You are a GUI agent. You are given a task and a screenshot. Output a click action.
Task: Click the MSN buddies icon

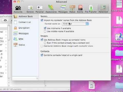pos(15,39)
